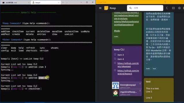The height and width of the screenshot is (103, 184).
Task: Click the 'shortcuts' command in terminal help
Action: (32, 51)
